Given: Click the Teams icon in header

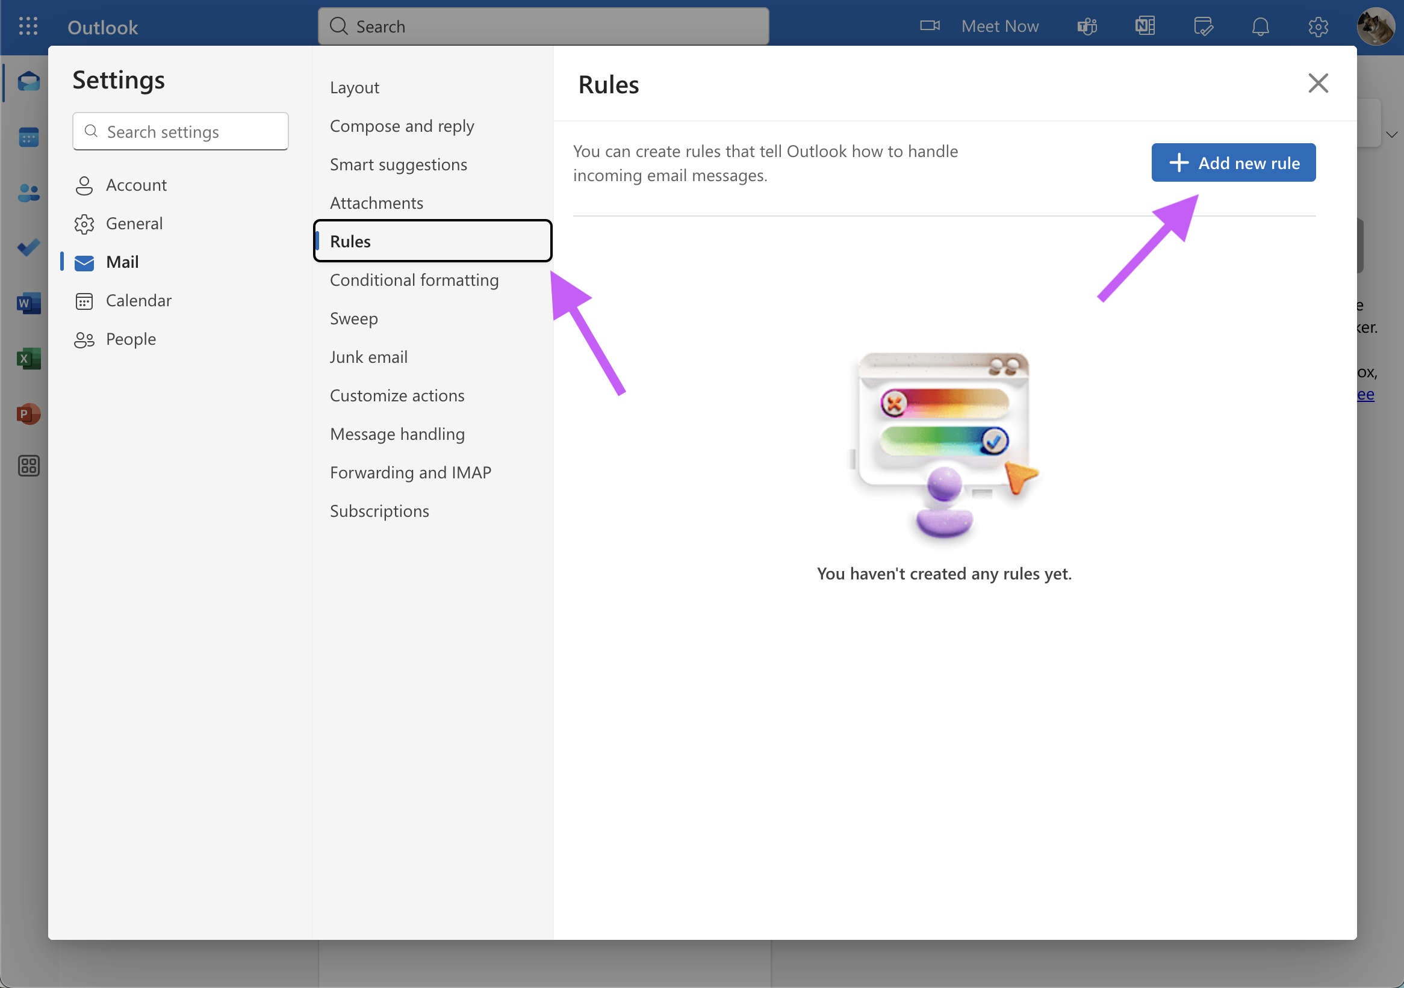Looking at the screenshot, I should tap(1087, 26).
